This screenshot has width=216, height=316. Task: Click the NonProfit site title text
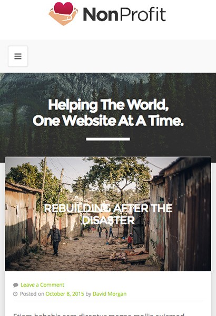[124, 15]
